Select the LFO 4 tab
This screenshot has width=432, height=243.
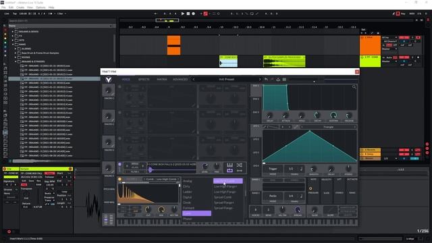[256, 165]
